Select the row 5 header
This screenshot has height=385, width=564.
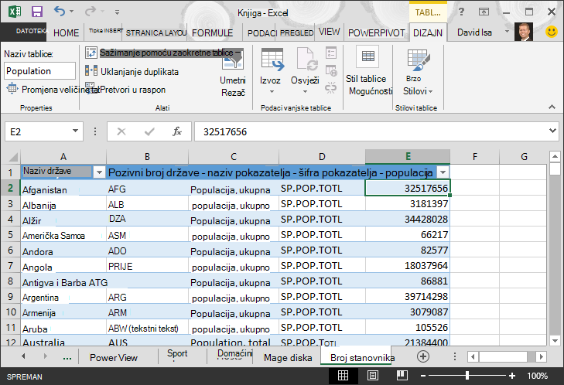[x=10, y=235]
